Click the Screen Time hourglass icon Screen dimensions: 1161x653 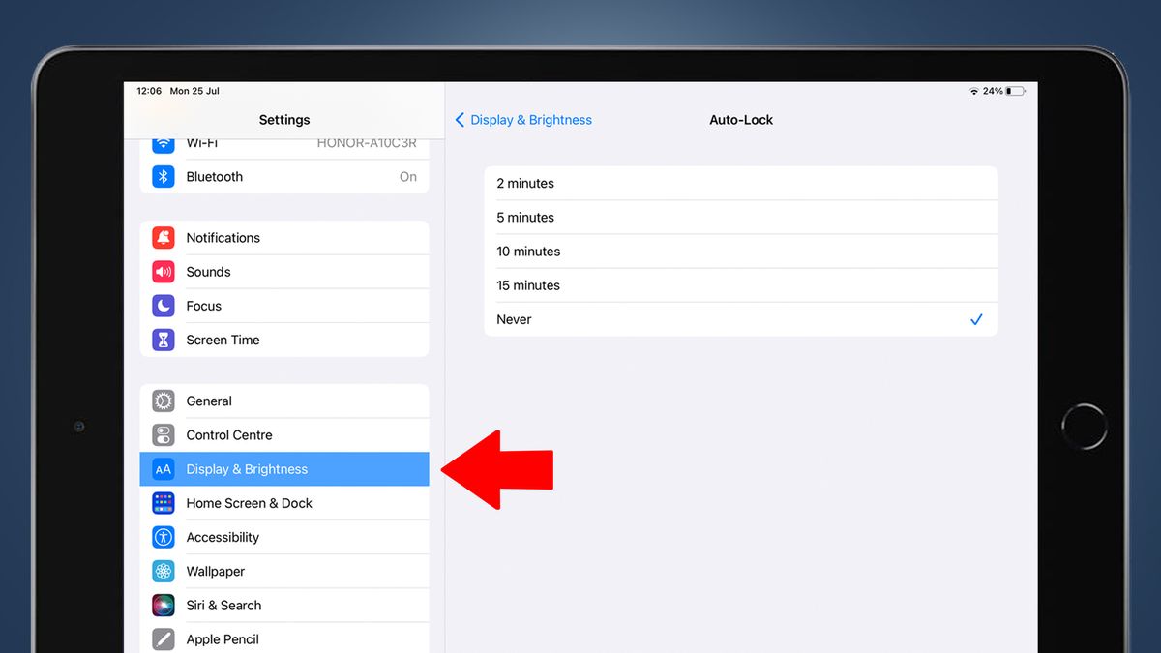tap(163, 340)
